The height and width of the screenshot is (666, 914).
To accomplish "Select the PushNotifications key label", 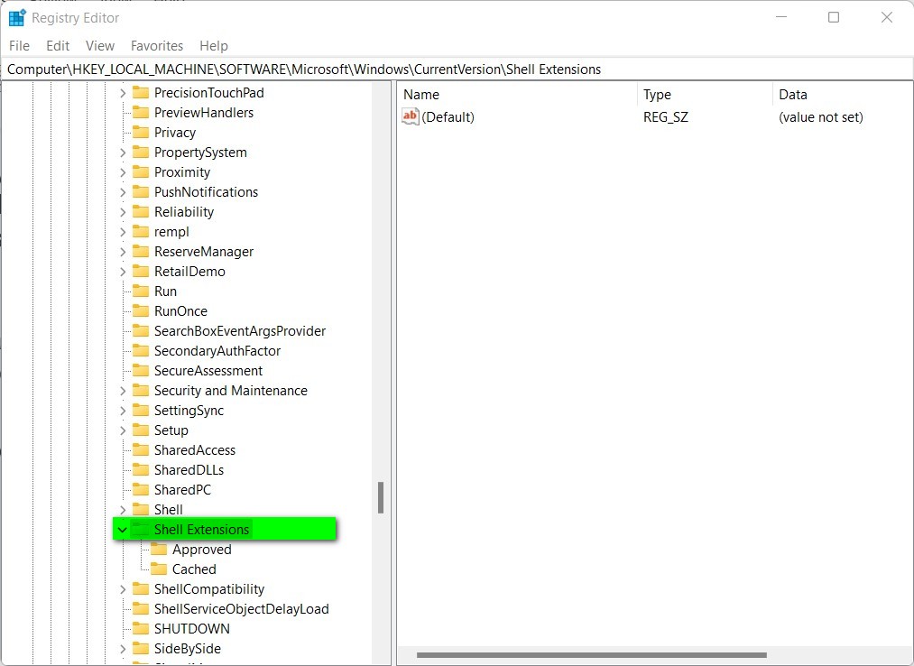I will 206,192.
